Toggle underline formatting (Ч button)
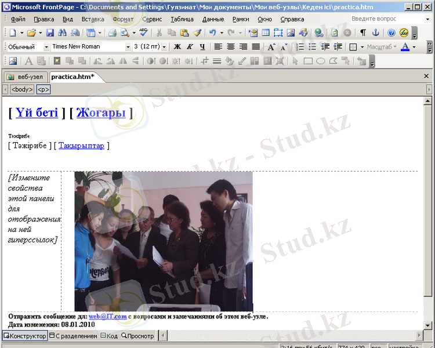435x348 pixels. 202,47
